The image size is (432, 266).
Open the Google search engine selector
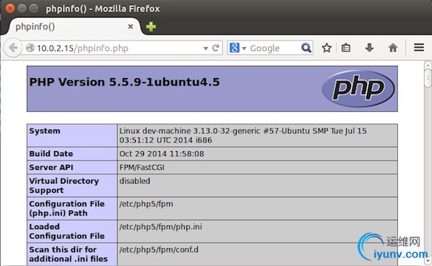238,48
